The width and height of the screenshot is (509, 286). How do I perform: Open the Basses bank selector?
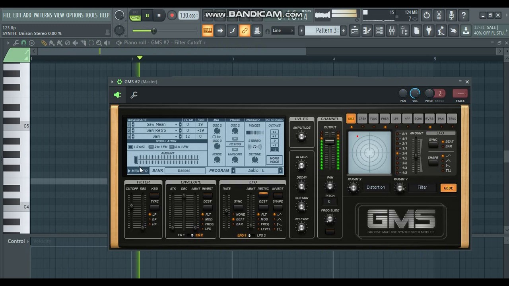click(185, 171)
